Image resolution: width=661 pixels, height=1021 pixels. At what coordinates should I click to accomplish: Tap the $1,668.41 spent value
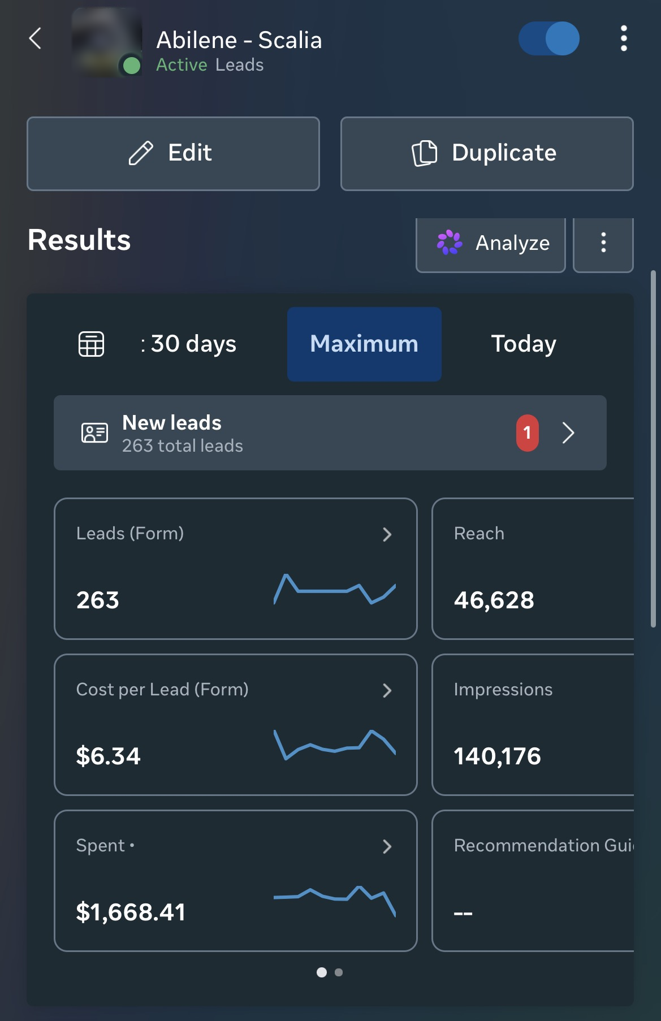pos(131,912)
